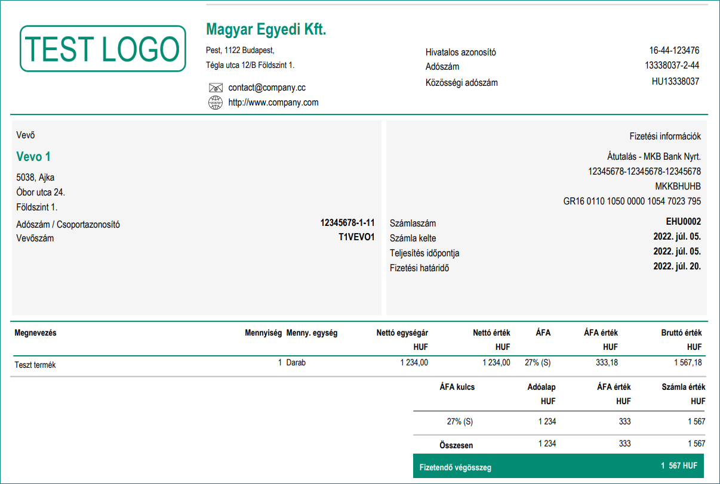
Task: Click the TEST LOGO image
Action: (x=103, y=49)
